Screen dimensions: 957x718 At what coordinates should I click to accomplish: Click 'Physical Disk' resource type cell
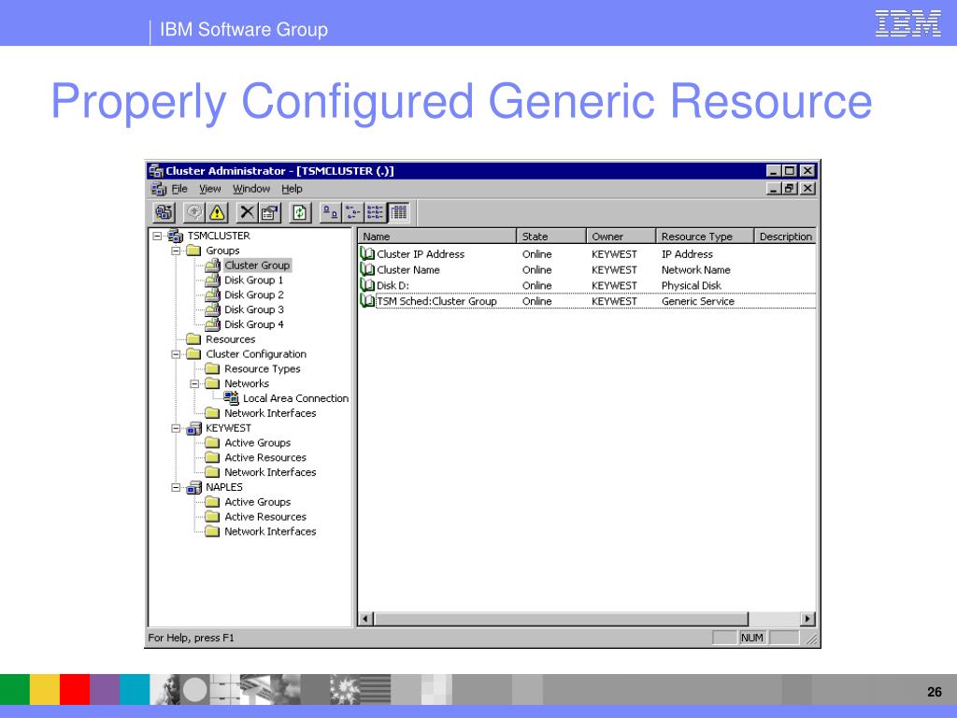(x=691, y=285)
